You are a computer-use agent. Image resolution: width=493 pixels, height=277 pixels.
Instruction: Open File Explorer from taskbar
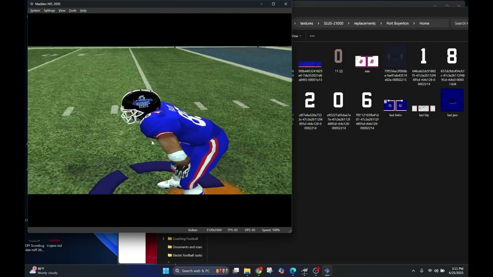[x=247, y=271]
